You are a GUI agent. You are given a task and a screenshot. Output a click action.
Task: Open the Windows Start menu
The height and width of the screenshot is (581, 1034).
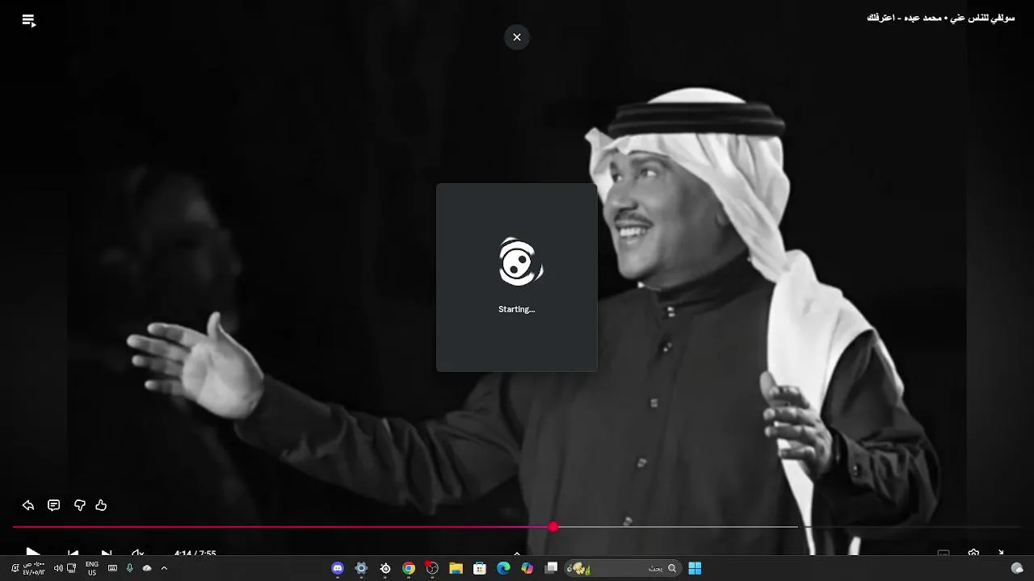695,568
